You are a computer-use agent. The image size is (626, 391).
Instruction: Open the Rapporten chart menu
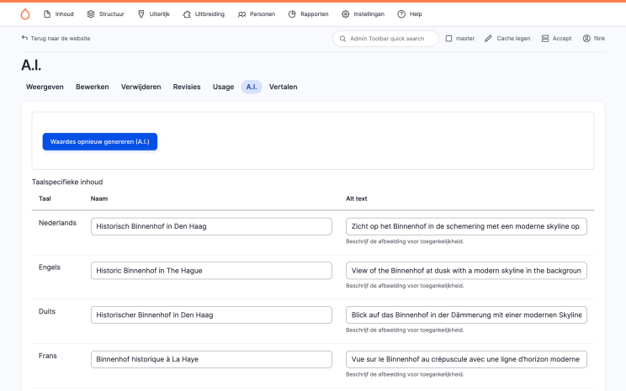coord(309,14)
